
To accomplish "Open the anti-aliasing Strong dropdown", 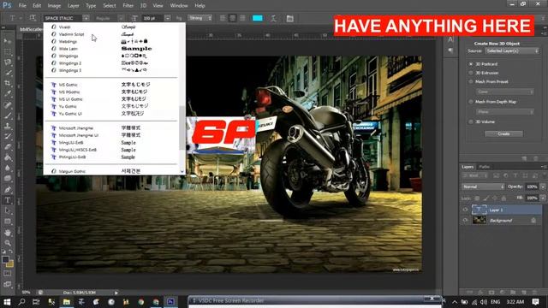I will click(x=200, y=18).
